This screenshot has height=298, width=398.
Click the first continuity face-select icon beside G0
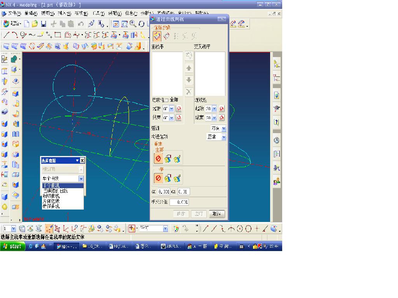point(179,109)
